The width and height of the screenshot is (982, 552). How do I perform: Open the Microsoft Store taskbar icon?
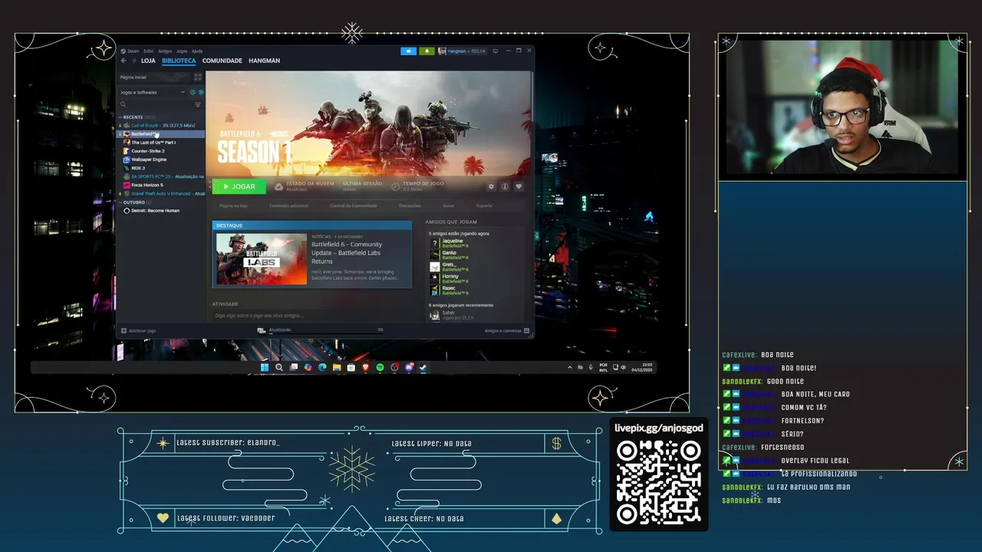(351, 367)
